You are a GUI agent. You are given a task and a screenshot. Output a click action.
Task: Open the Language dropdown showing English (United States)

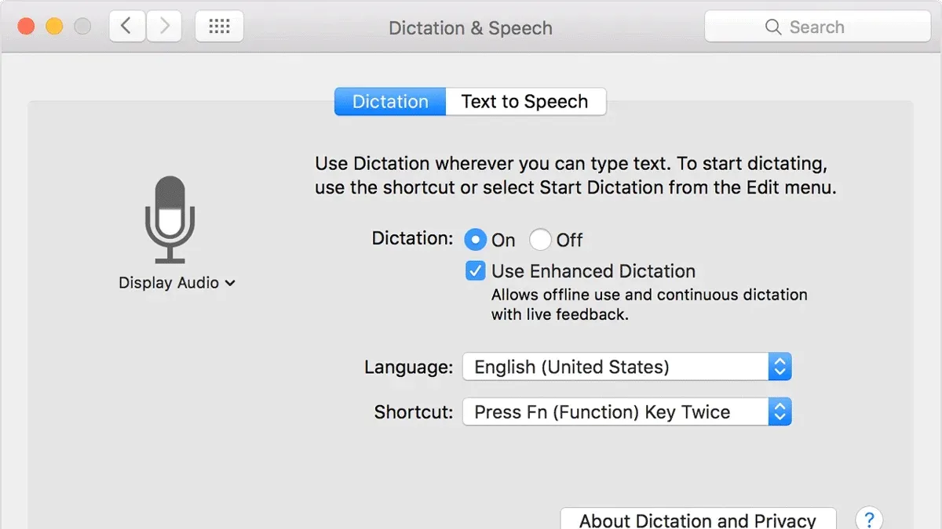click(x=626, y=367)
